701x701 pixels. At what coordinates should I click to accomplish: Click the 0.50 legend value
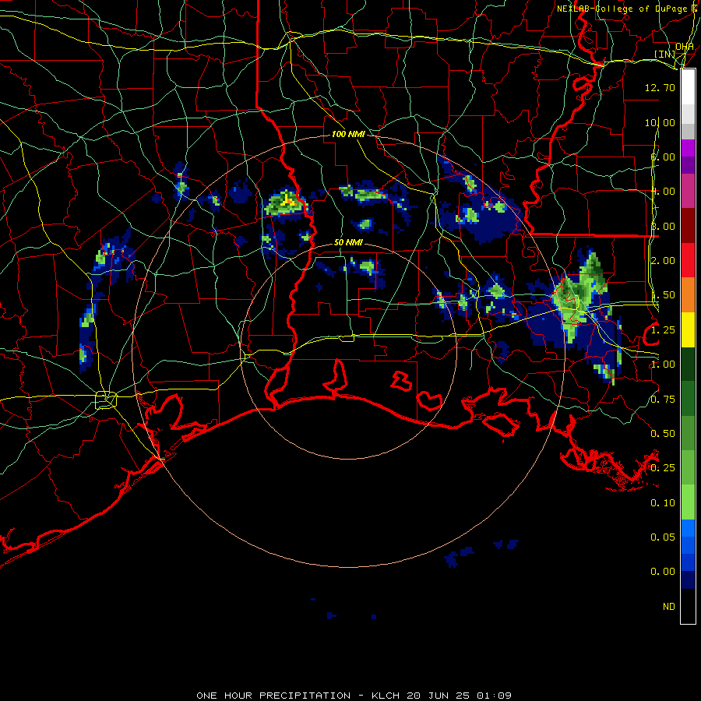coord(663,434)
